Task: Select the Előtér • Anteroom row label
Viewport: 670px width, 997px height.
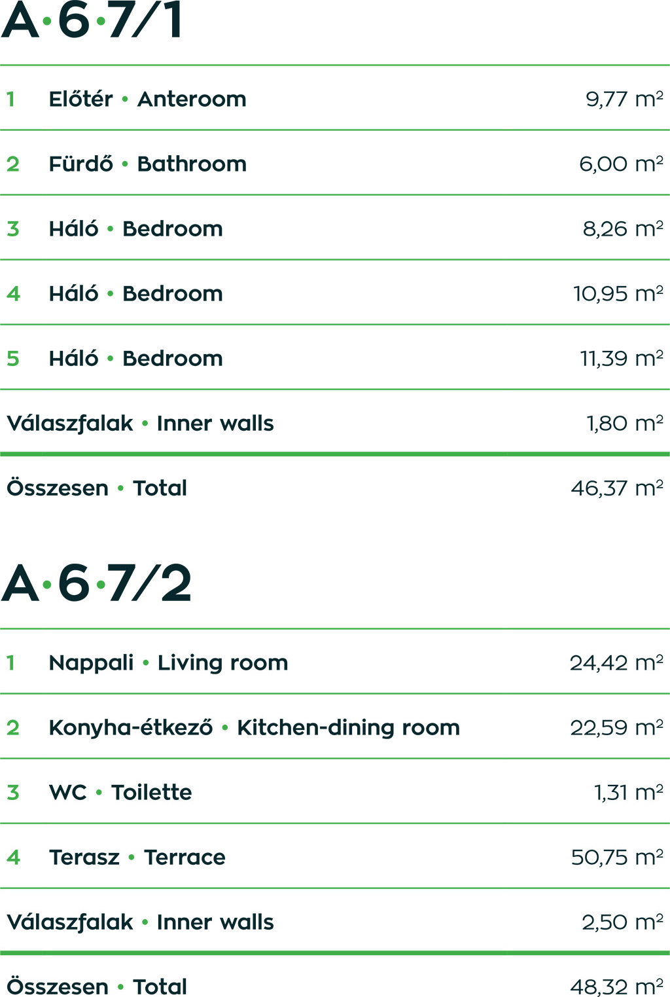Action: 147,99
